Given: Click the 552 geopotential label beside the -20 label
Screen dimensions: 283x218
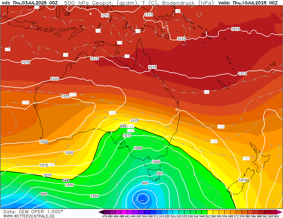Looking at the screenshot, I should 123,126.
